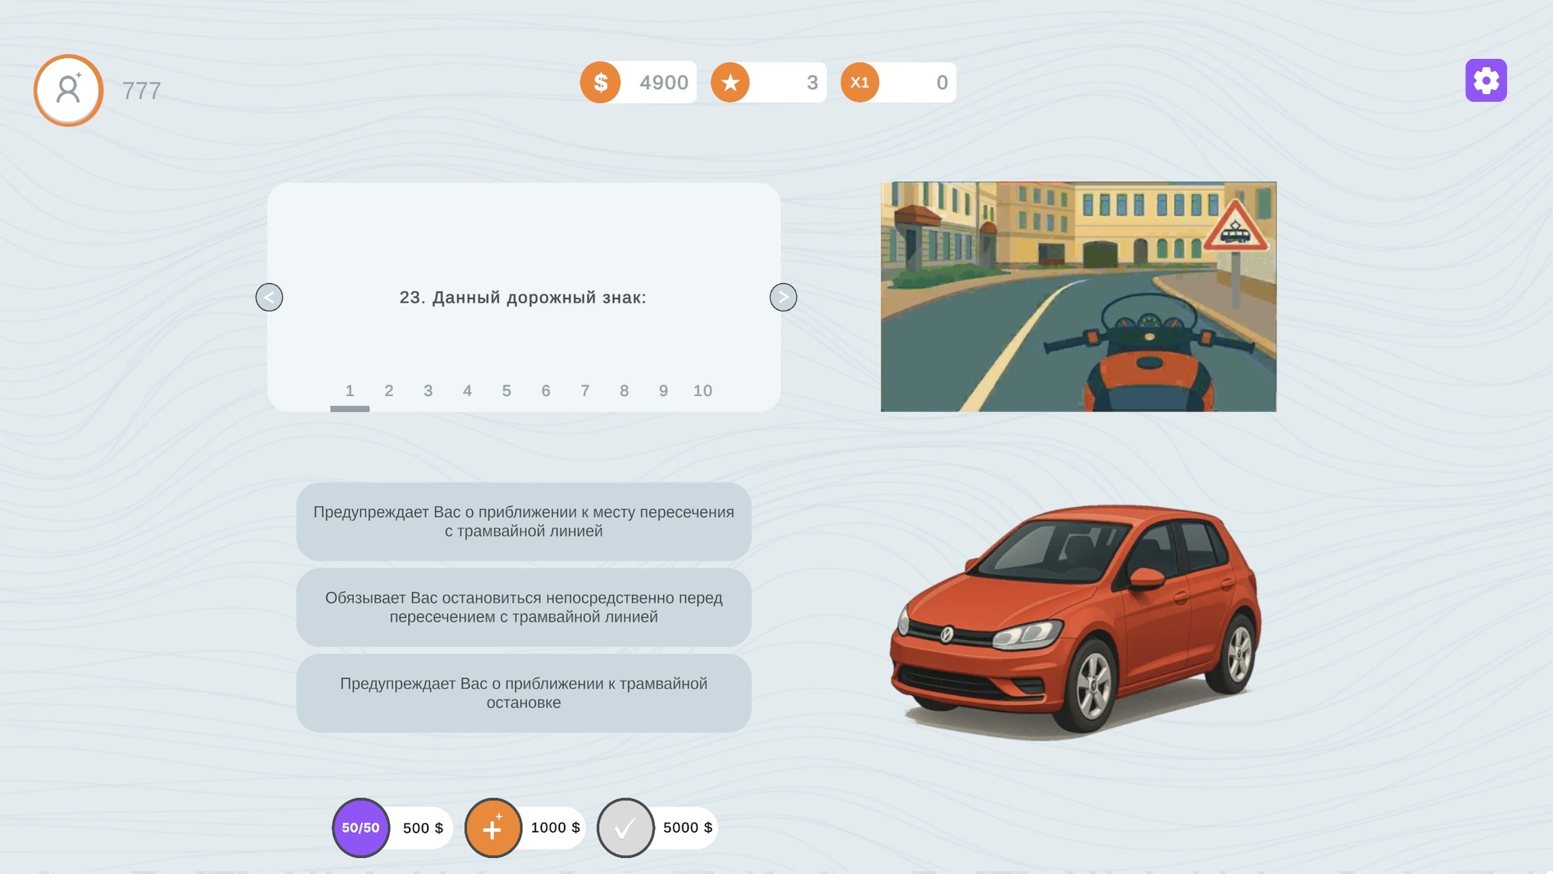Click the X1 multiplier icon
The height and width of the screenshot is (874, 1553).
861,82
